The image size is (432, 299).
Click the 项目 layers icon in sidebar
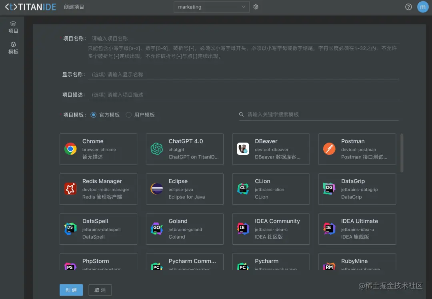click(13, 24)
